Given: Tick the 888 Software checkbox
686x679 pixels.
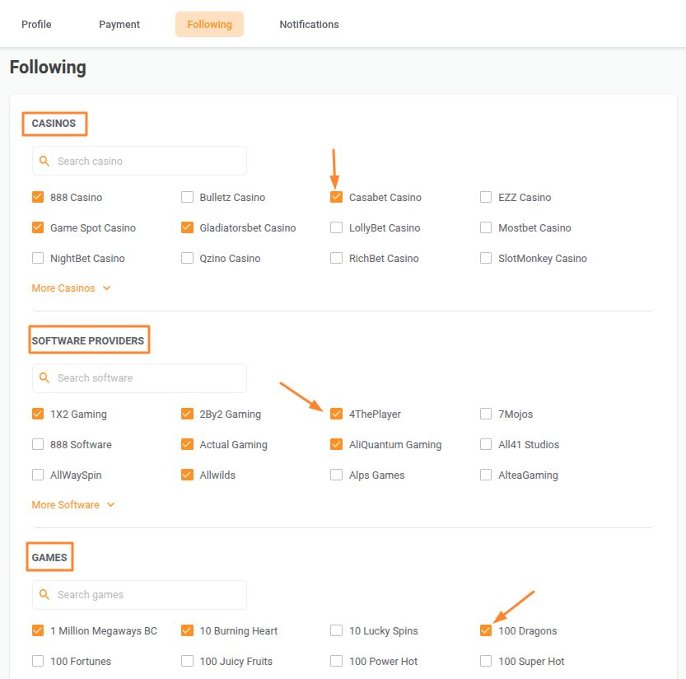Looking at the screenshot, I should [38, 444].
